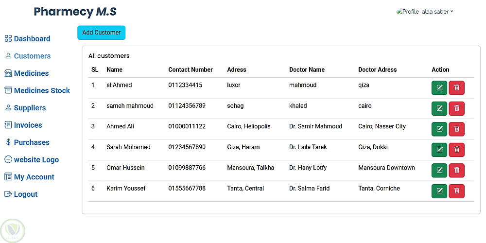This screenshot has width=486, height=243.
Task: Click the Add Customer button
Action: [x=101, y=33]
